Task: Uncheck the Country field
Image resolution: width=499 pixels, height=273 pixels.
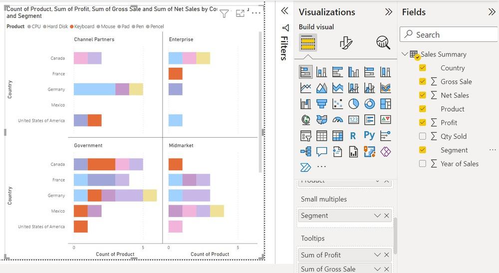Action: tap(423, 68)
